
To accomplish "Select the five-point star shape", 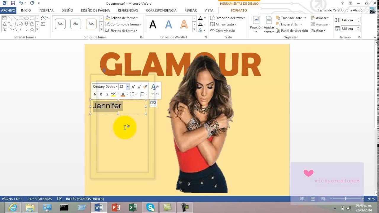I will click(x=32, y=29).
